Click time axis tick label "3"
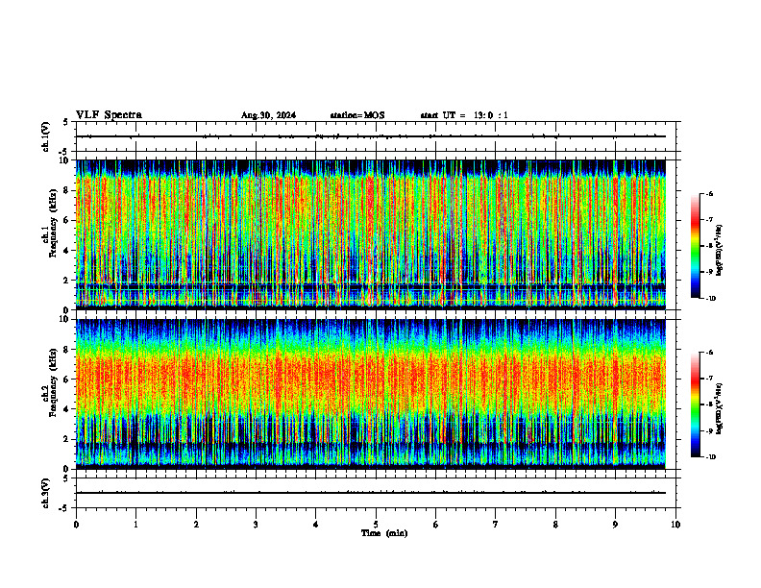The image size is (761, 588). tap(256, 525)
